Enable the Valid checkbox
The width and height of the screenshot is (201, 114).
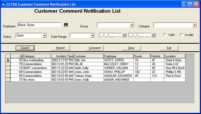(x=165, y=35)
